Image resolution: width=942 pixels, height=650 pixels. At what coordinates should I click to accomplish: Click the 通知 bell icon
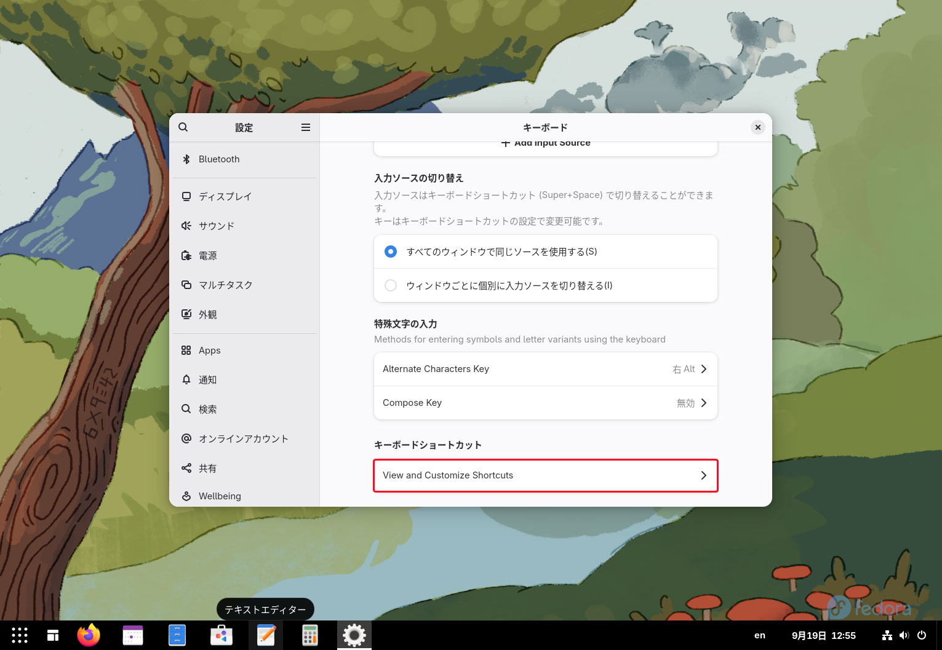pos(186,379)
